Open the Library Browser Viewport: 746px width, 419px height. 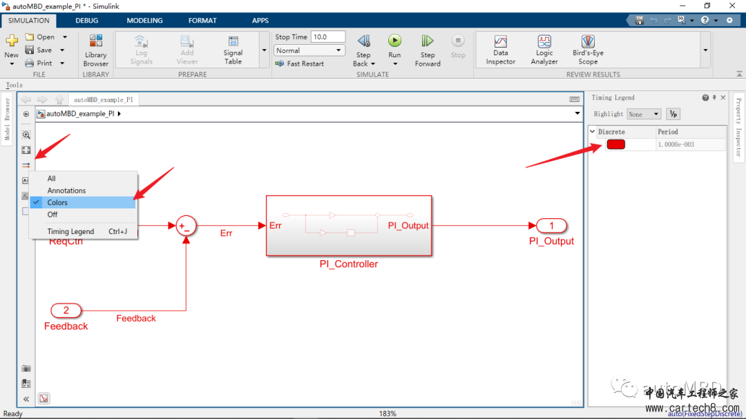(95, 50)
